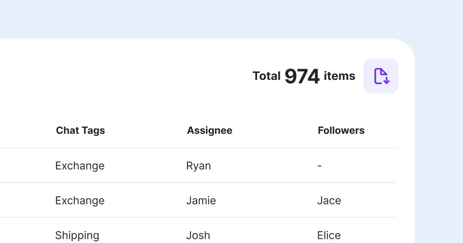Select assignee Ryan in the table
Image resolution: width=463 pixels, height=243 pixels.
tap(198, 165)
